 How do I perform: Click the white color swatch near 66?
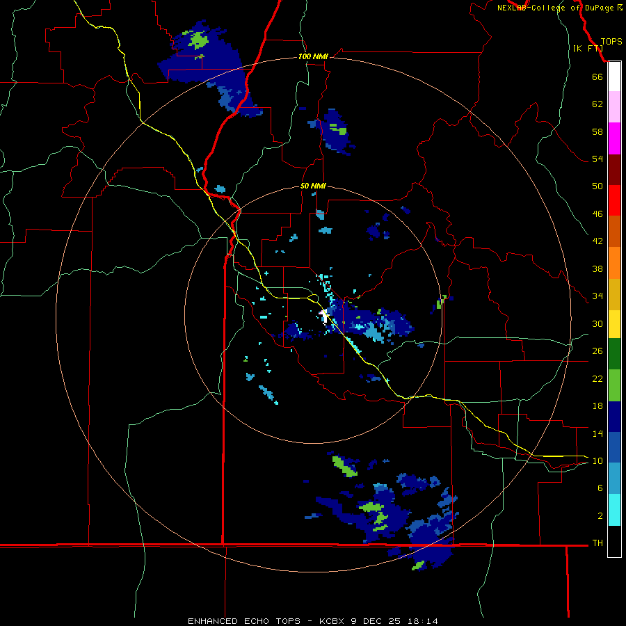click(614, 77)
